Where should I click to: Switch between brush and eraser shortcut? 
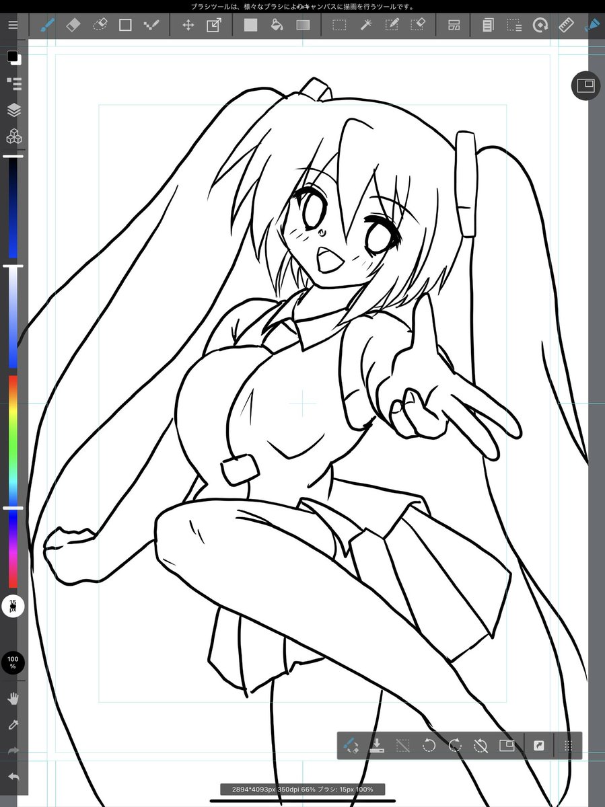point(351,745)
